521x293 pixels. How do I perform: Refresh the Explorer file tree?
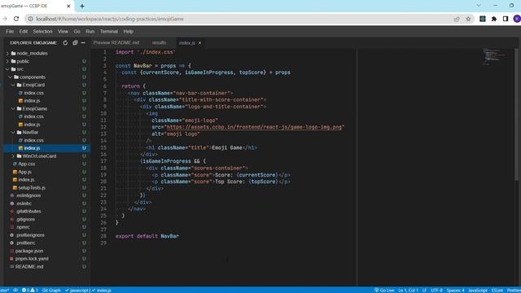point(65,43)
